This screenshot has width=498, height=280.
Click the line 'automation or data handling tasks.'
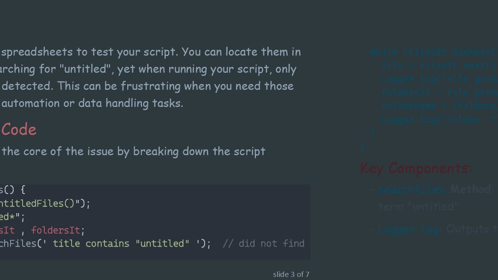click(92, 103)
